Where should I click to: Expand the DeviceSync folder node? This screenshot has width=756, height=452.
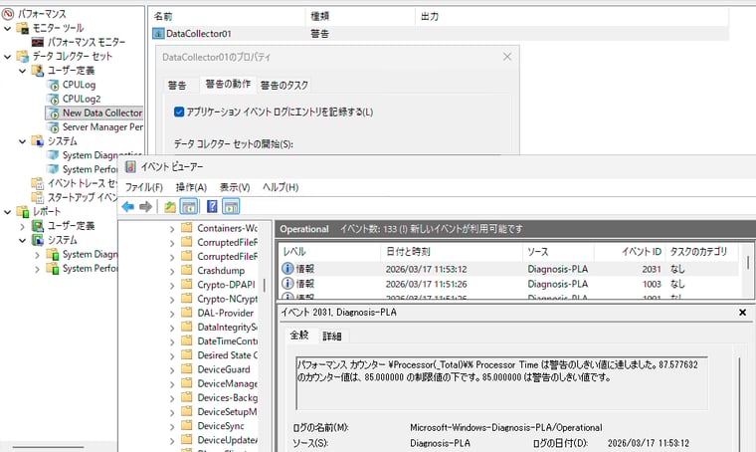pos(172,426)
